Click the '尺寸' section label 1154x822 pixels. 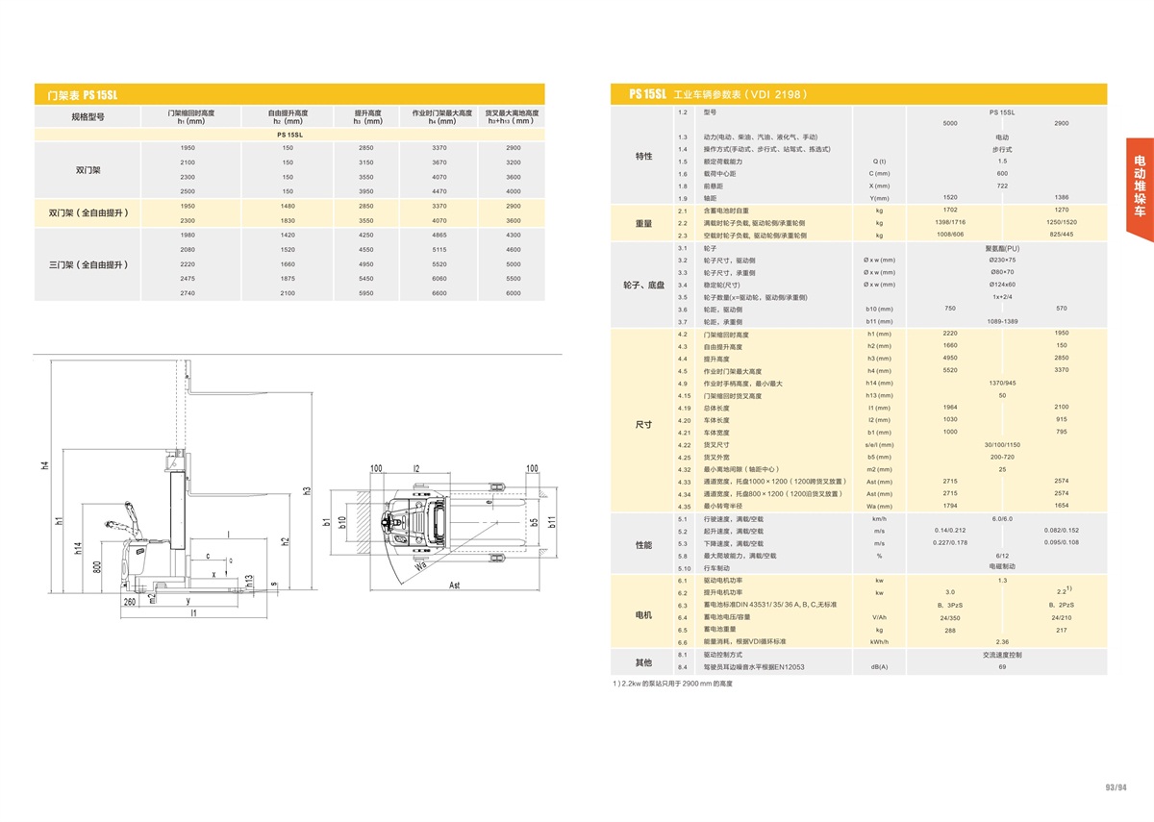643,424
